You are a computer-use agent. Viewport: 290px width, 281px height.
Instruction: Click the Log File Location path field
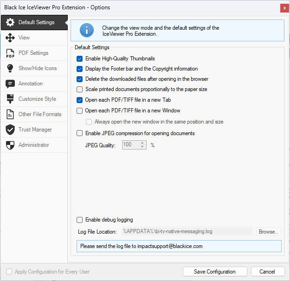tap(187, 232)
